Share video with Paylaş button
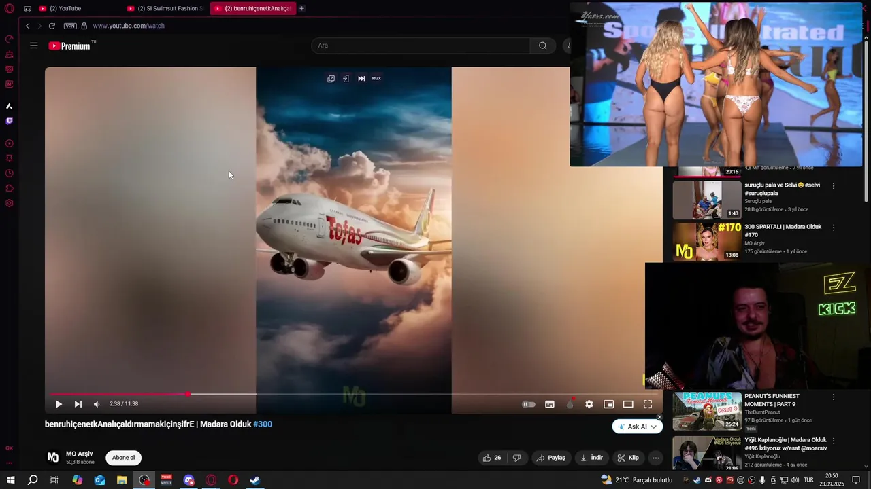The height and width of the screenshot is (489, 871). pyautogui.click(x=551, y=458)
